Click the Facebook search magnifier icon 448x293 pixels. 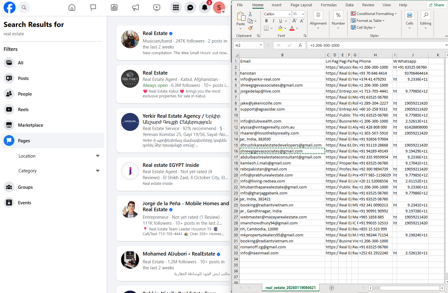click(24, 8)
